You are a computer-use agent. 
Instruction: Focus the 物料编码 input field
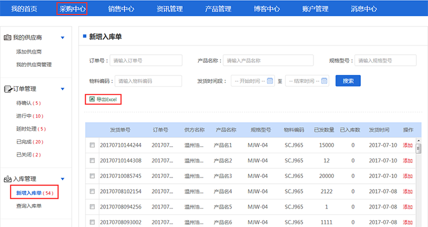[x=148, y=81]
